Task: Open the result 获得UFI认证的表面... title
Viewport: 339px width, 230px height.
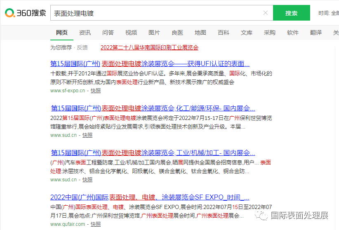Action: click(x=150, y=64)
